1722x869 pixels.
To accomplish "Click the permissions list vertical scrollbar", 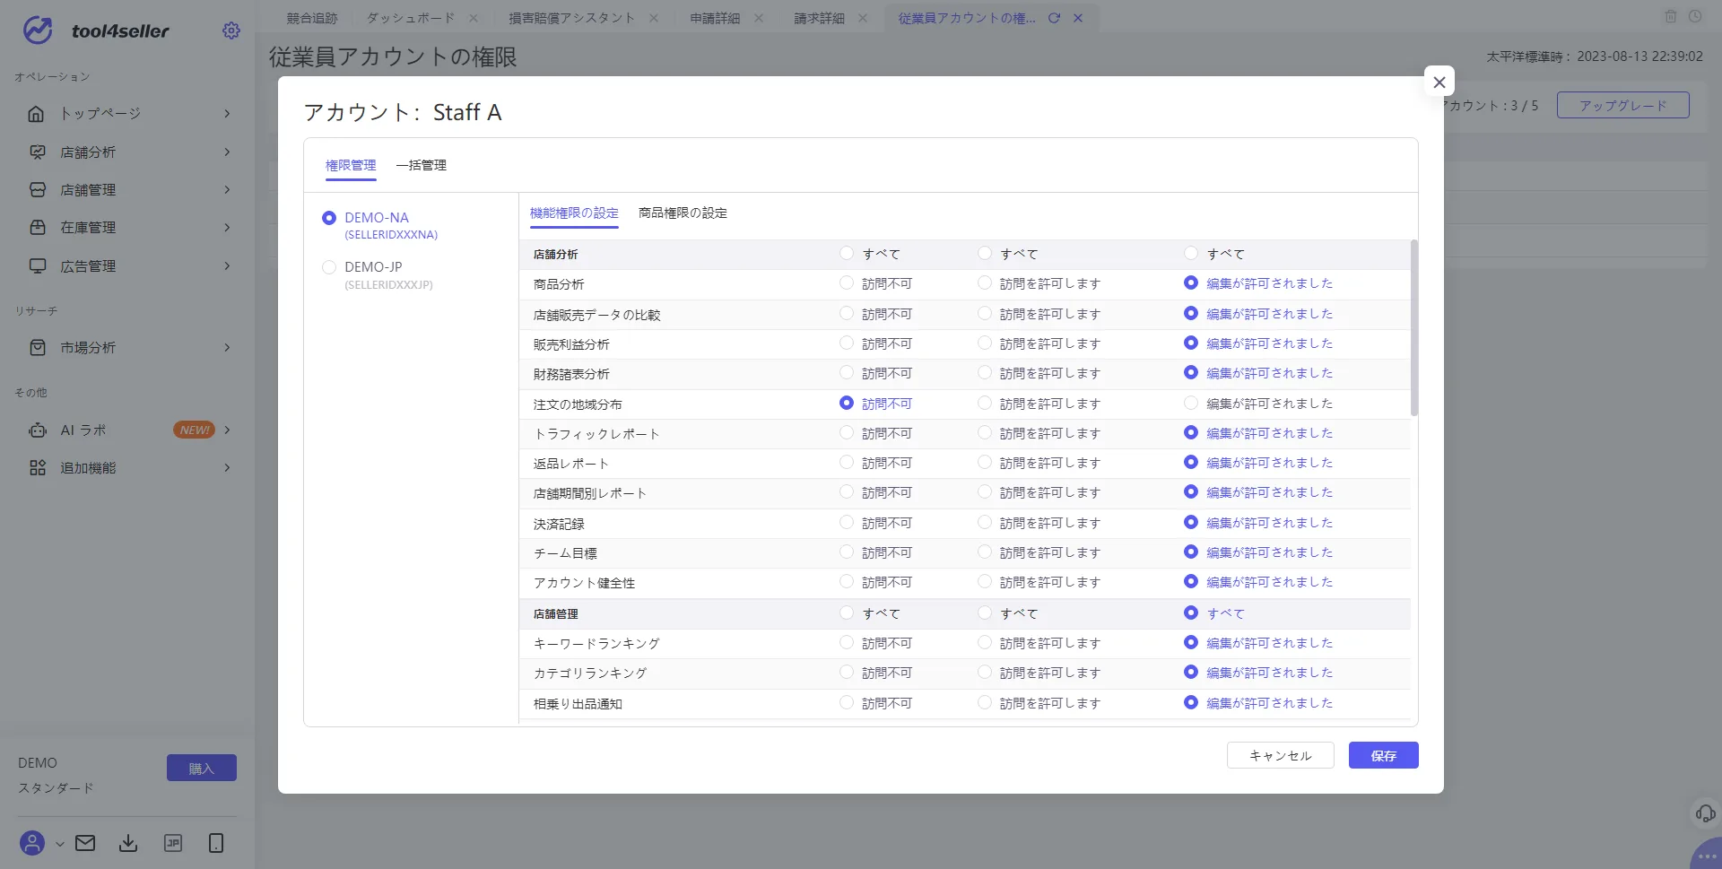I will 1414,328.
